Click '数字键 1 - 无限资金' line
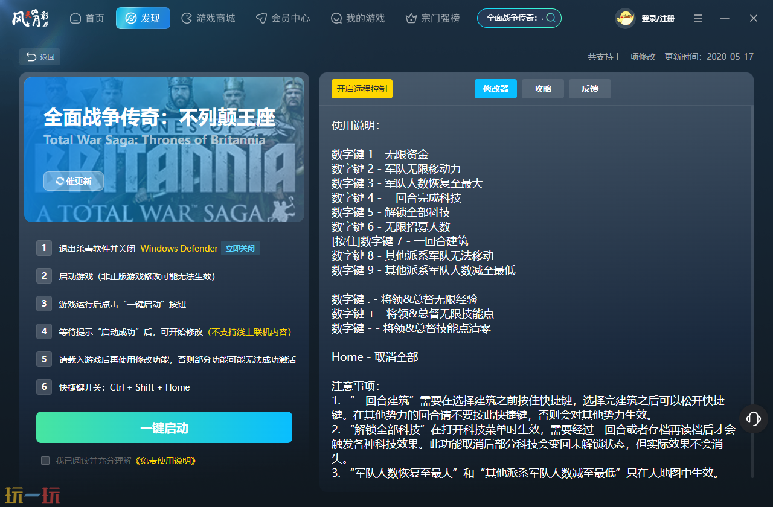This screenshot has width=773, height=507. pos(380,155)
